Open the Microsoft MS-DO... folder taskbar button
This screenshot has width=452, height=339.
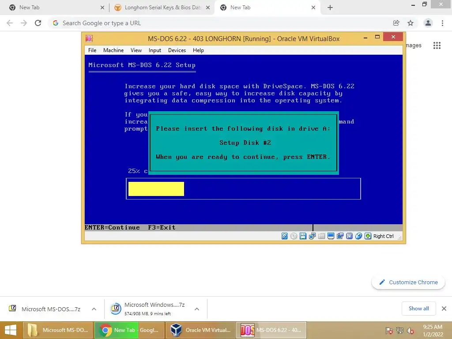click(x=58, y=330)
